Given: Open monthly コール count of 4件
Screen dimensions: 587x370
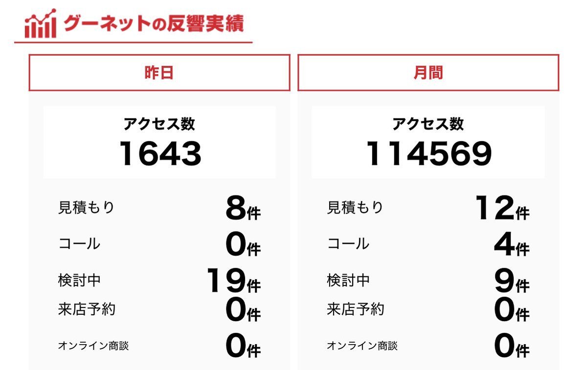Looking at the screenshot, I should point(512,244).
